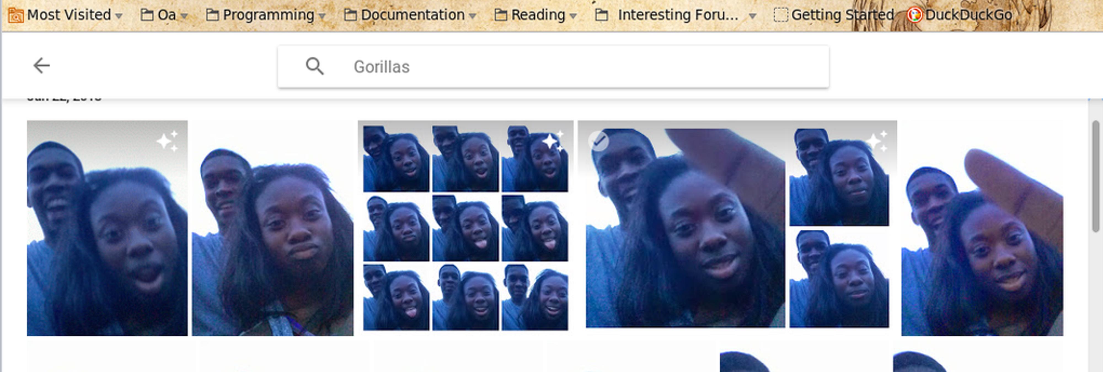Open the DuckDuckGo bookmark

tap(960, 15)
